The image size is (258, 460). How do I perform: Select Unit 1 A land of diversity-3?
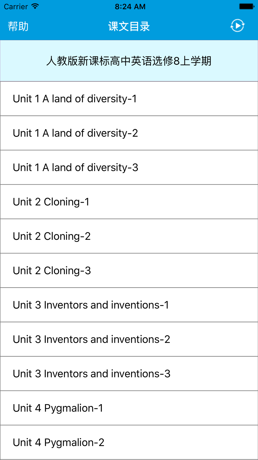coord(129,167)
